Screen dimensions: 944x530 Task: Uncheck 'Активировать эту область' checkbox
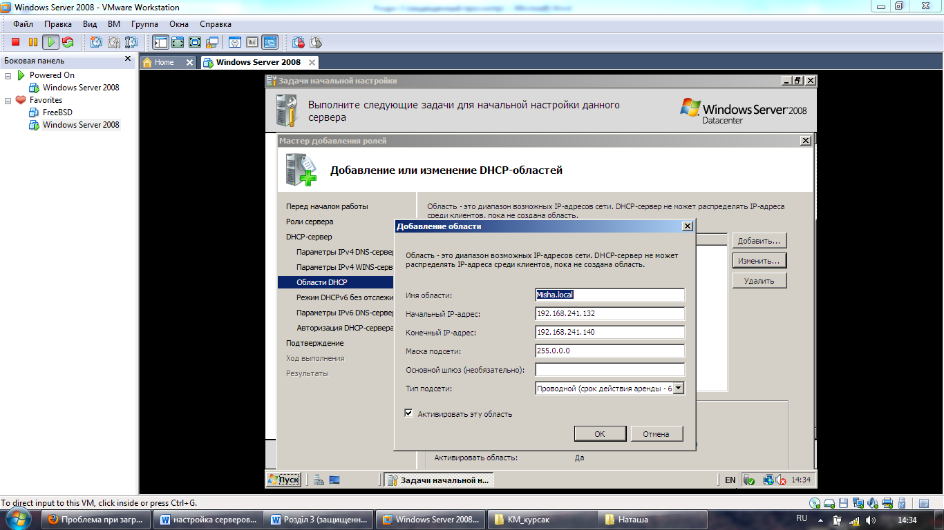[409, 413]
